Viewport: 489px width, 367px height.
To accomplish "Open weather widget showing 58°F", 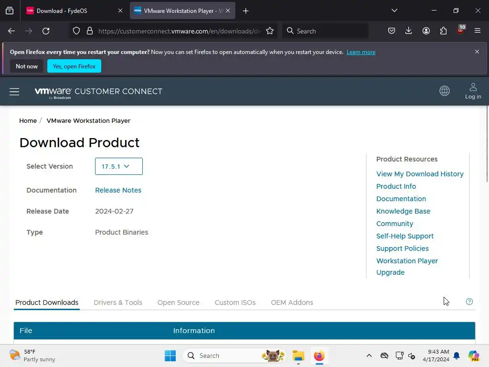I will 32,356.
